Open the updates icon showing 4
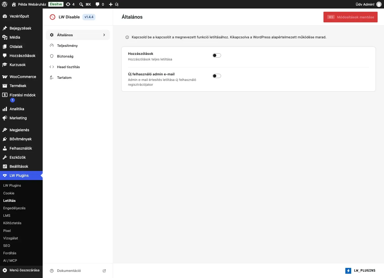This screenshot has width=384, height=278. 70,4
